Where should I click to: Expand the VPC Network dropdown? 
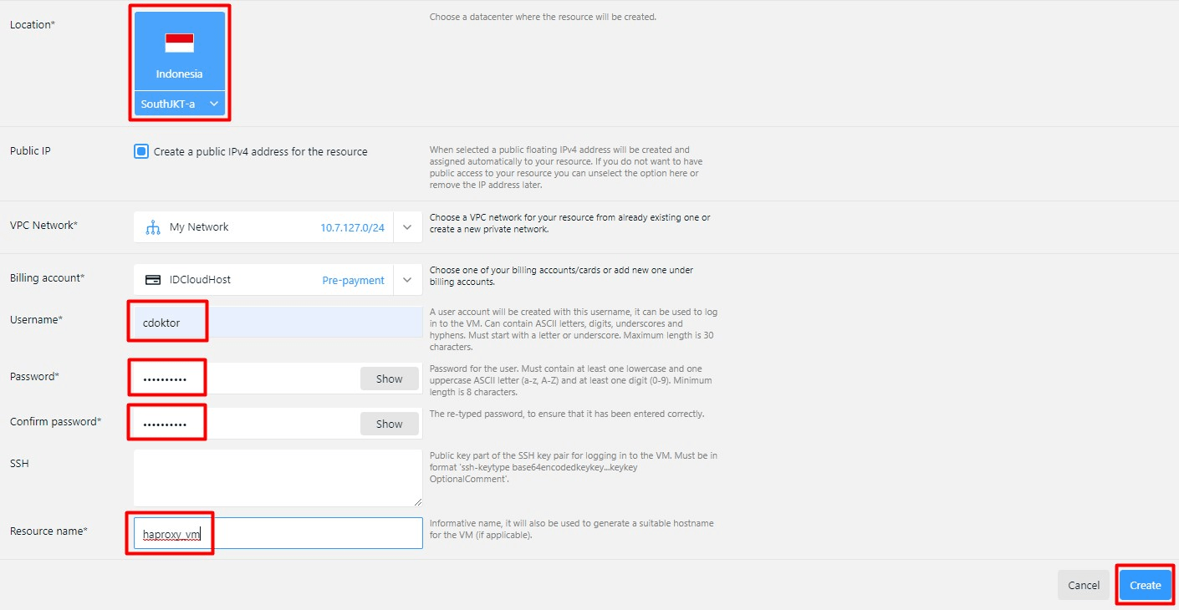point(407,226)
